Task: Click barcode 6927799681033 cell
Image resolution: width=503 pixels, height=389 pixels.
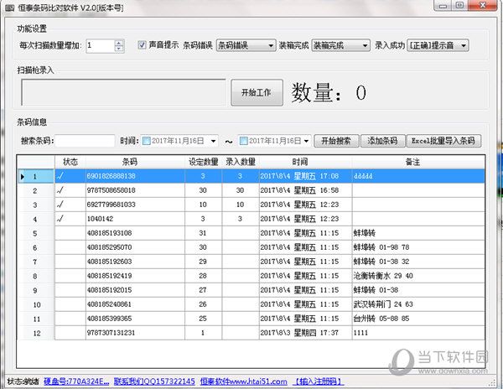Action: 135,205
